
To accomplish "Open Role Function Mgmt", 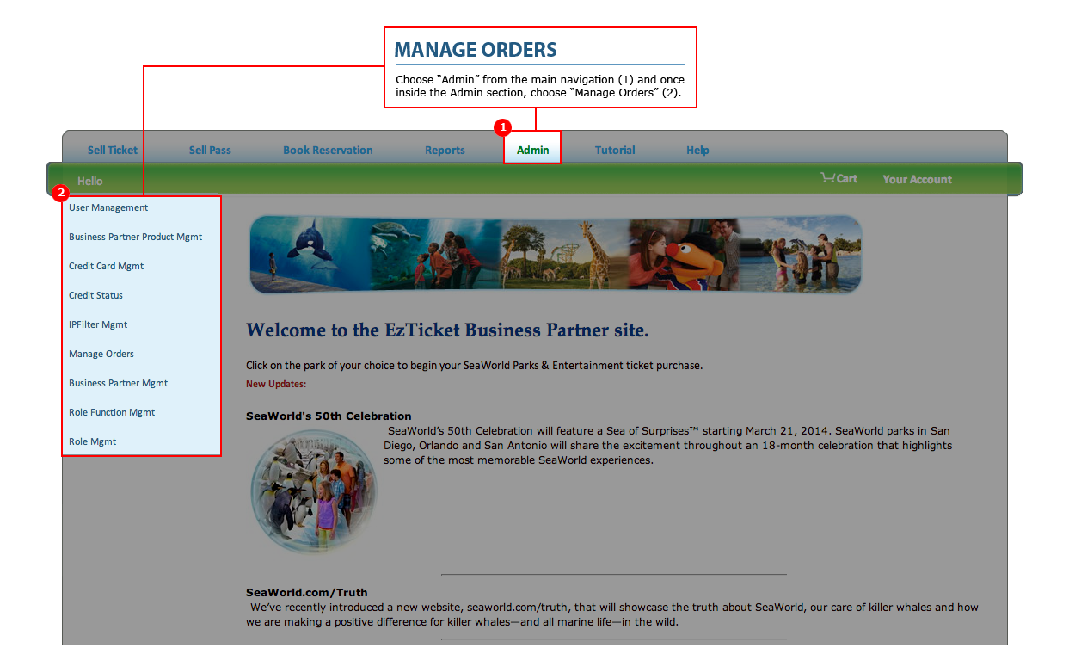I will pyautogui.click(x=112, y=412).
